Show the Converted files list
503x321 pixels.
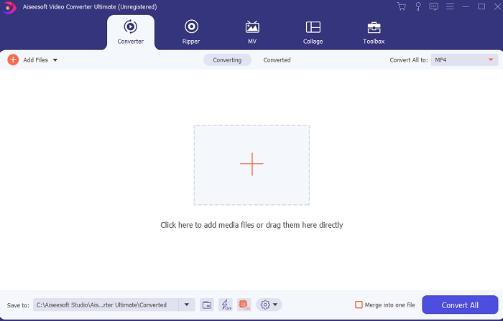click(277, 60)
